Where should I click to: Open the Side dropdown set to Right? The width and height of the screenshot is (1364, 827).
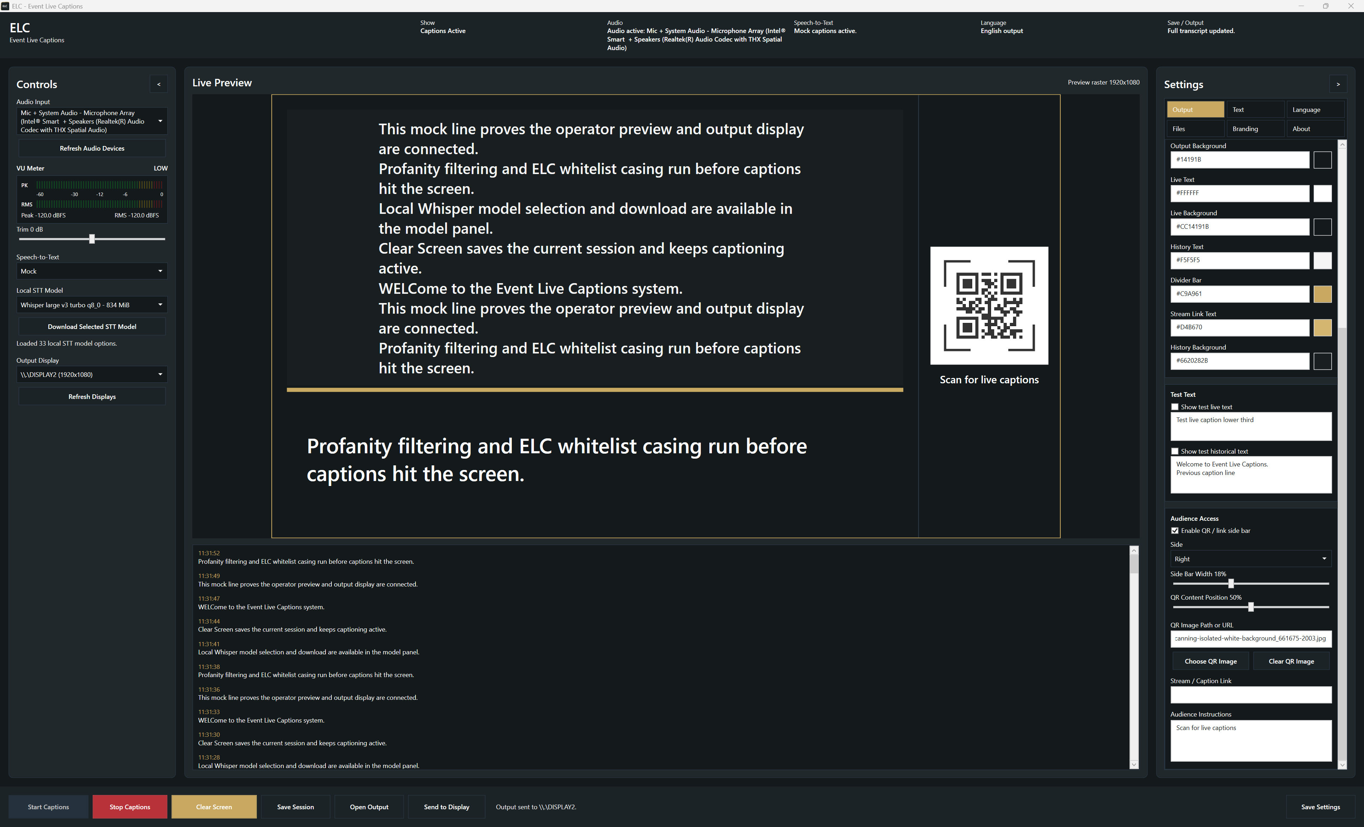[x=1251, y=559]
